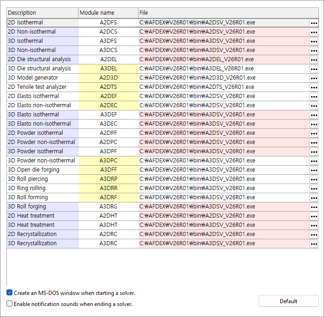The height and width of the screenshot is (317, 324).
Task: Click module name A2DRC
Action: click(x=109, y=234)
